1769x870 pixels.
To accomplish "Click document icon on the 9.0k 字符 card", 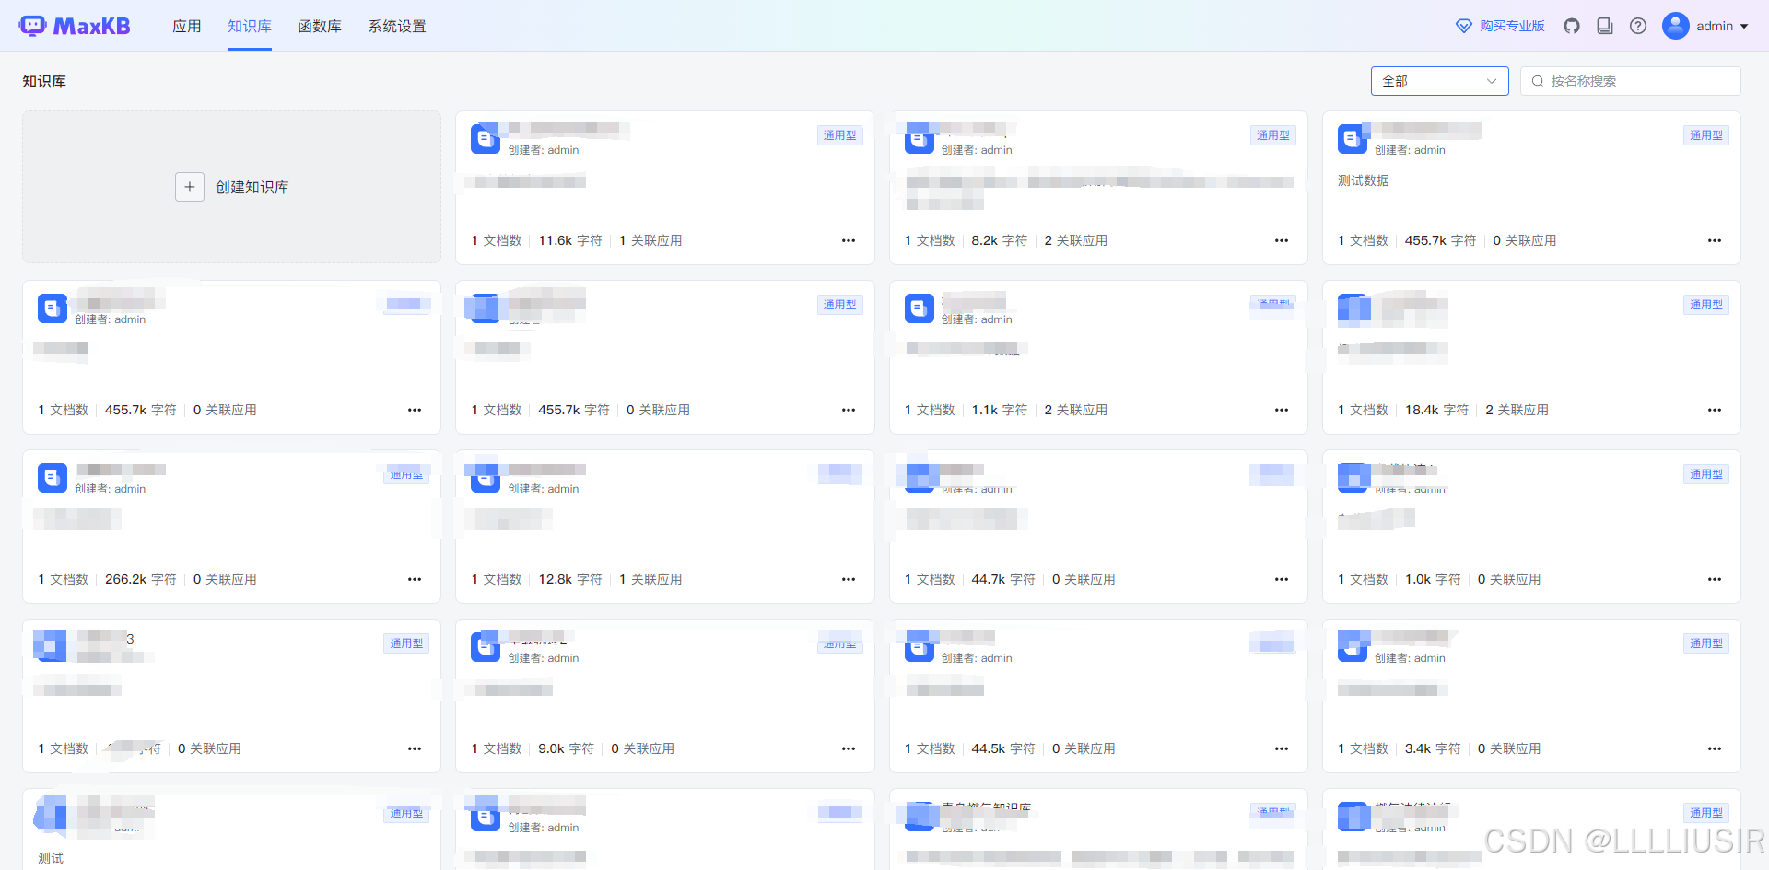I will pos(486,647).
